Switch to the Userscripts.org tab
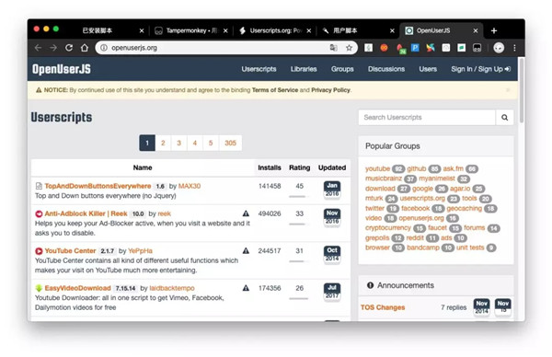This screenshot has height=357, width=552. [275, 30]
